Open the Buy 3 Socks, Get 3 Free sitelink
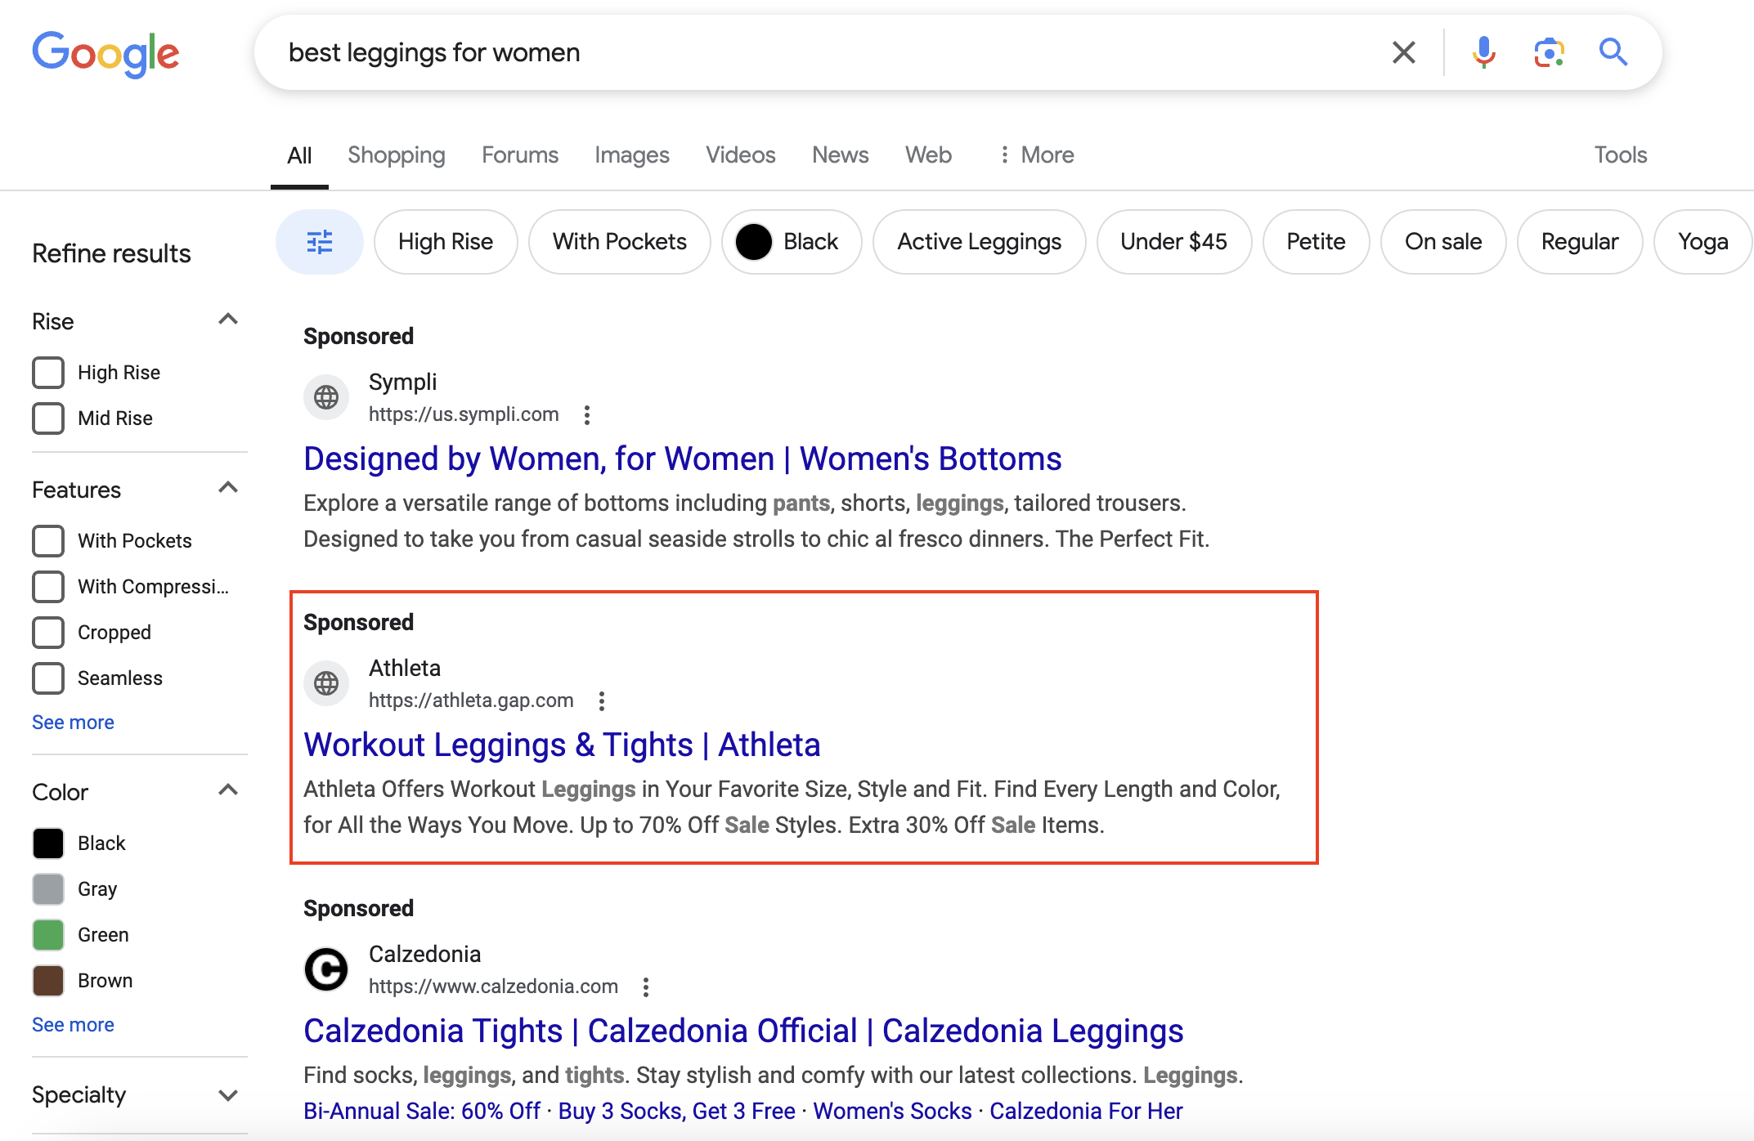The image size is (1754, 1141). [x=676, y=1111]
